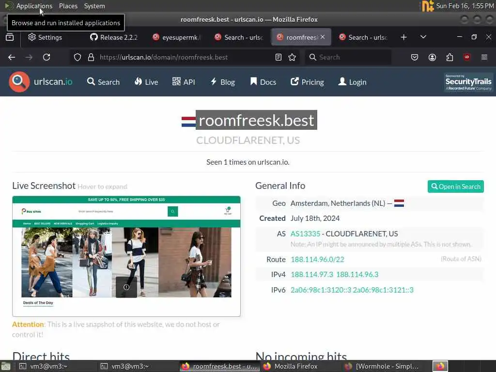Click the Firefox Search box
Viewport: 496px width, 372px height.
point(348,57)
